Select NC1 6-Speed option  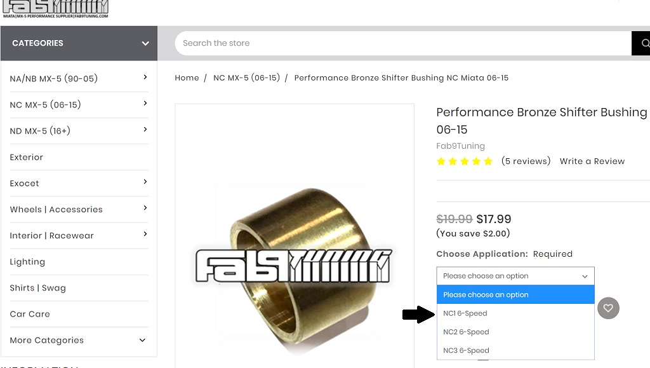[x=465, y=313]
